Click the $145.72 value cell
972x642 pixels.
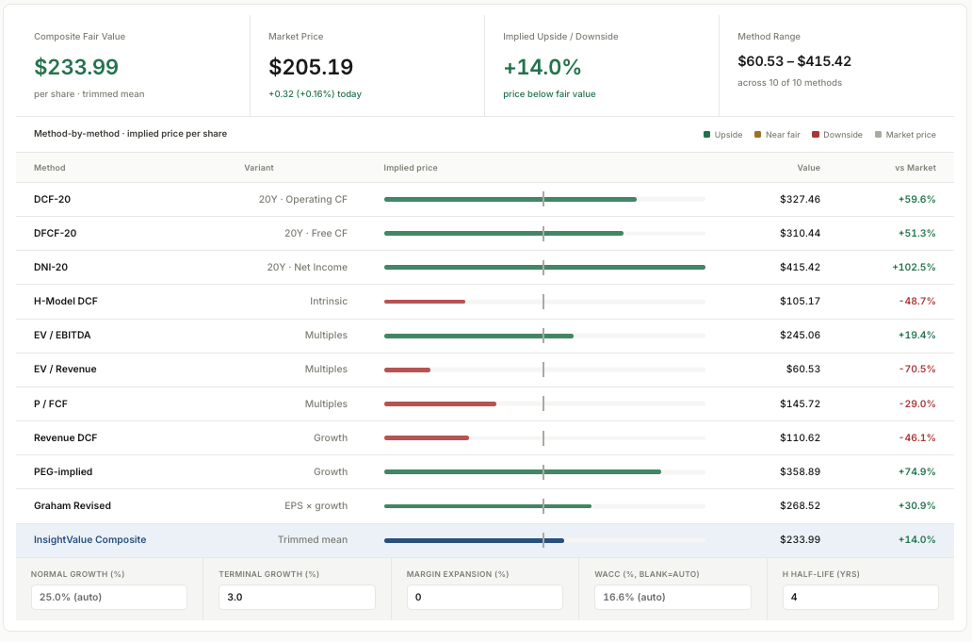(x=800, y=403)
